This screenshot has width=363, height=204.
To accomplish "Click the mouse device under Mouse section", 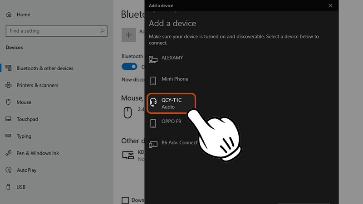I will coord(128,112).
